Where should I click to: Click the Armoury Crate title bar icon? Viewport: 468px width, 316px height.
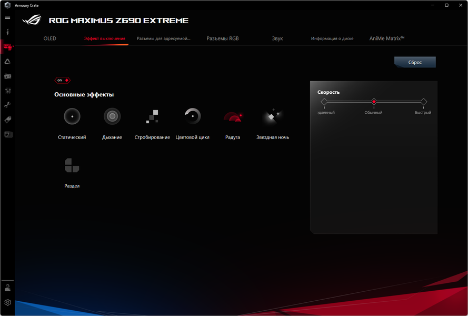coord(7,5)
